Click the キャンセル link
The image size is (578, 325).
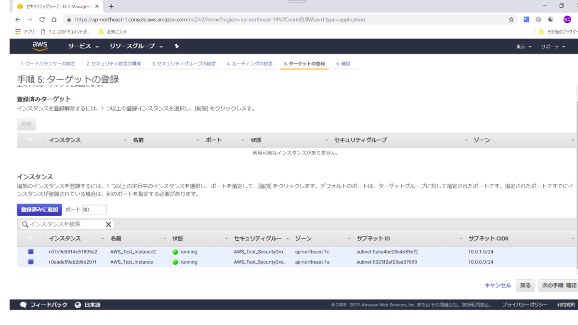coord(498,285)
